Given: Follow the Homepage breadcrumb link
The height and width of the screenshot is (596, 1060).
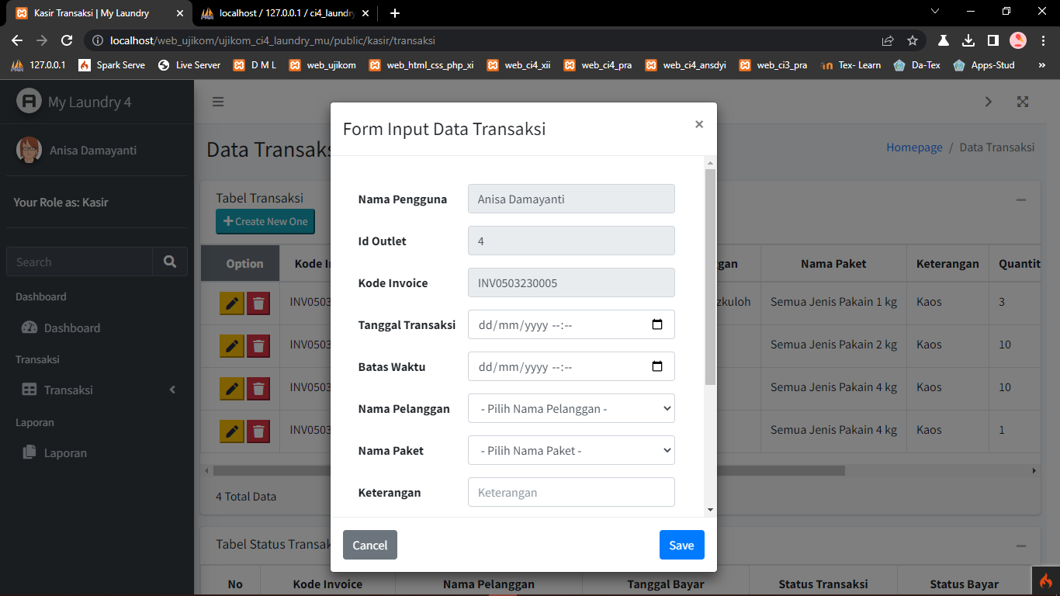Looking at the screenshot, I should pos(914,147).
